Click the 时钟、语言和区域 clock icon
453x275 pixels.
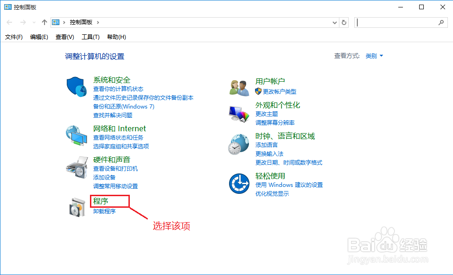pos(238,144)
